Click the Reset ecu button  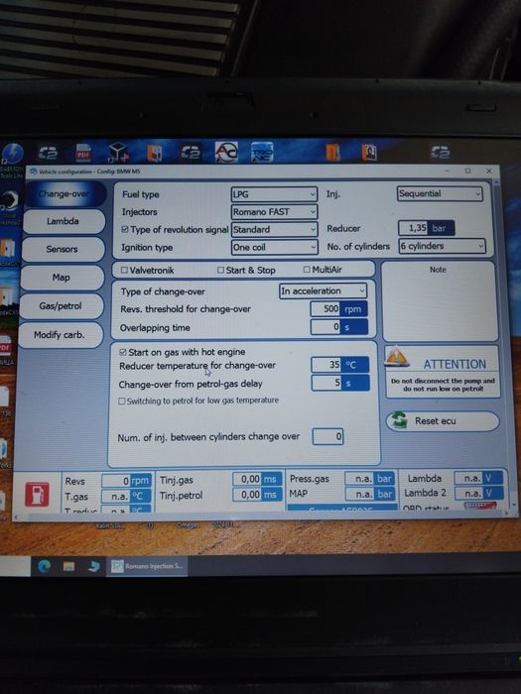click(443, 421)
